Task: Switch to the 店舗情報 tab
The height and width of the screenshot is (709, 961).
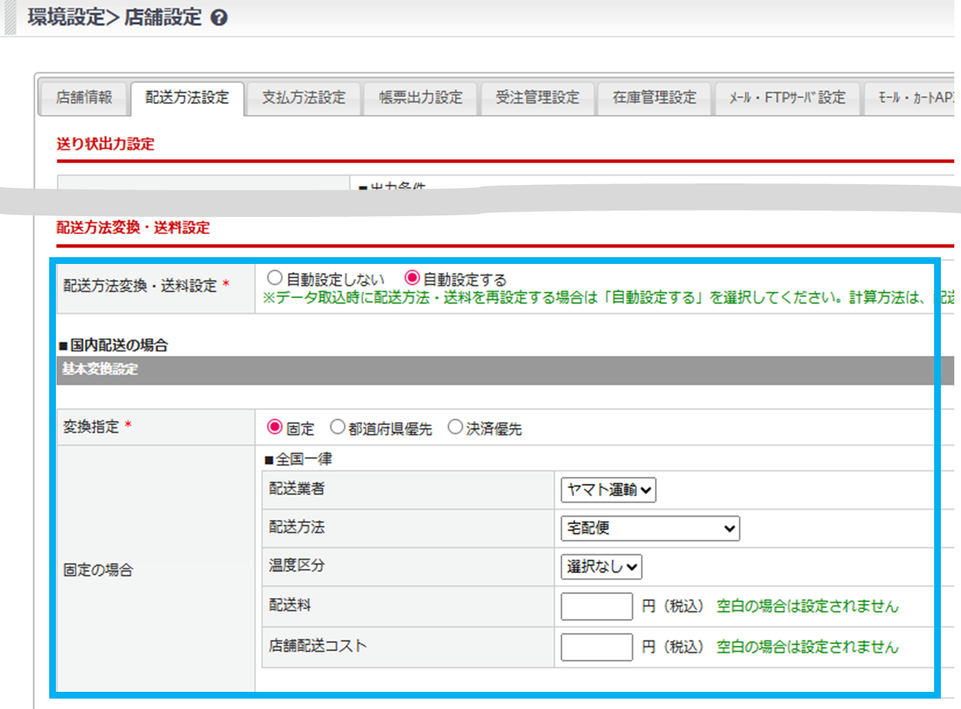Action: click(84, 98)
